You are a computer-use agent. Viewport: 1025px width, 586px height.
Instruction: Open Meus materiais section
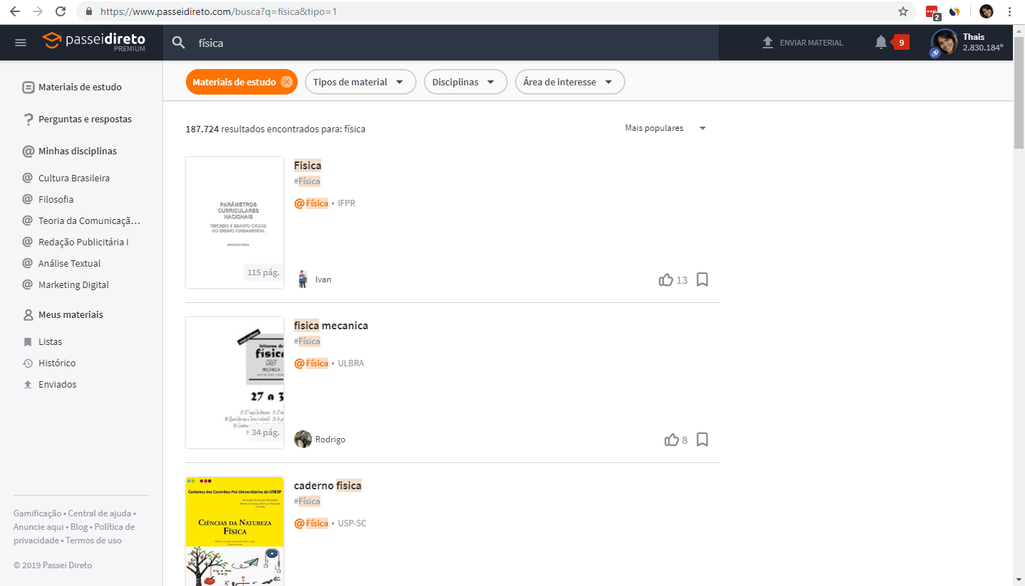71,315
